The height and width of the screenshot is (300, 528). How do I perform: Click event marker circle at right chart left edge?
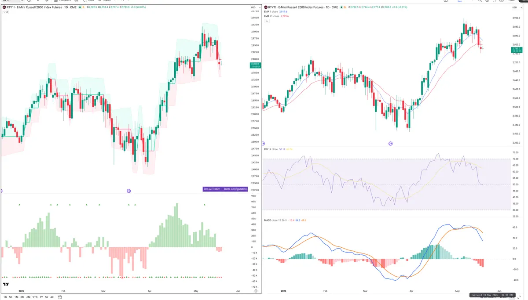tap(264, 144)
